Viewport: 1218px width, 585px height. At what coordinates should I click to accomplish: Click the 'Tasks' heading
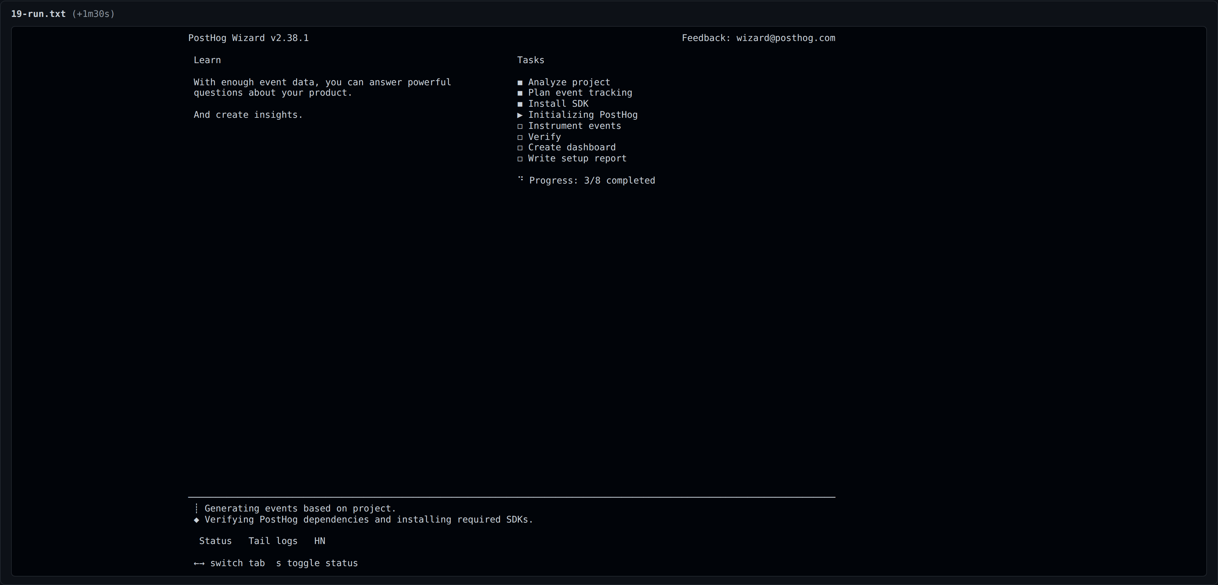coord(531,60)
